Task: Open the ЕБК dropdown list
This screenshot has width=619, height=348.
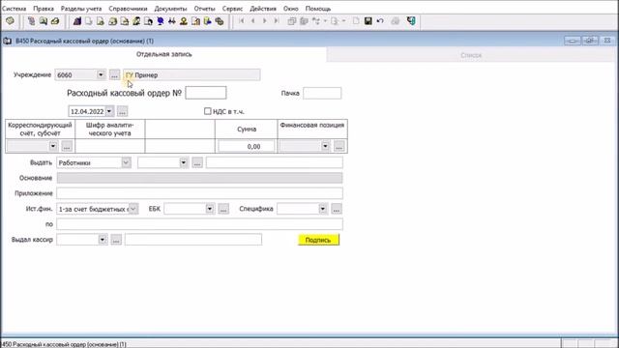Action: coord(210,209)
